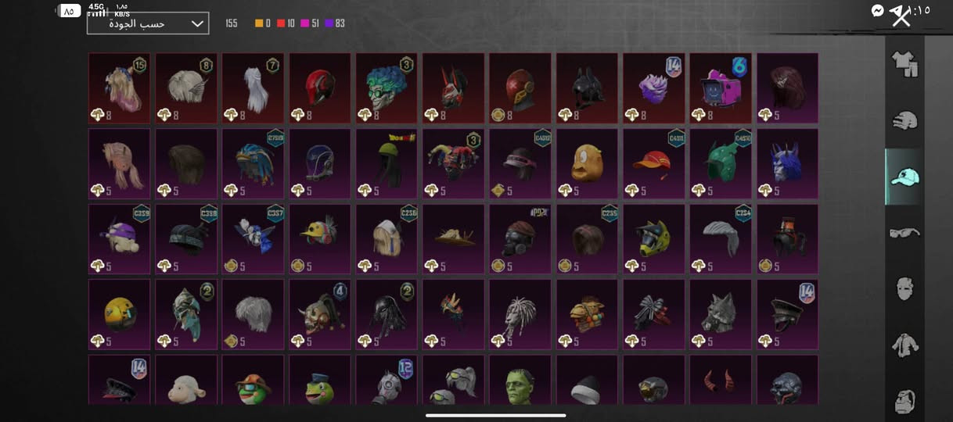Close the inventory with the X icon
953x422 pixels.
[901, 16]
